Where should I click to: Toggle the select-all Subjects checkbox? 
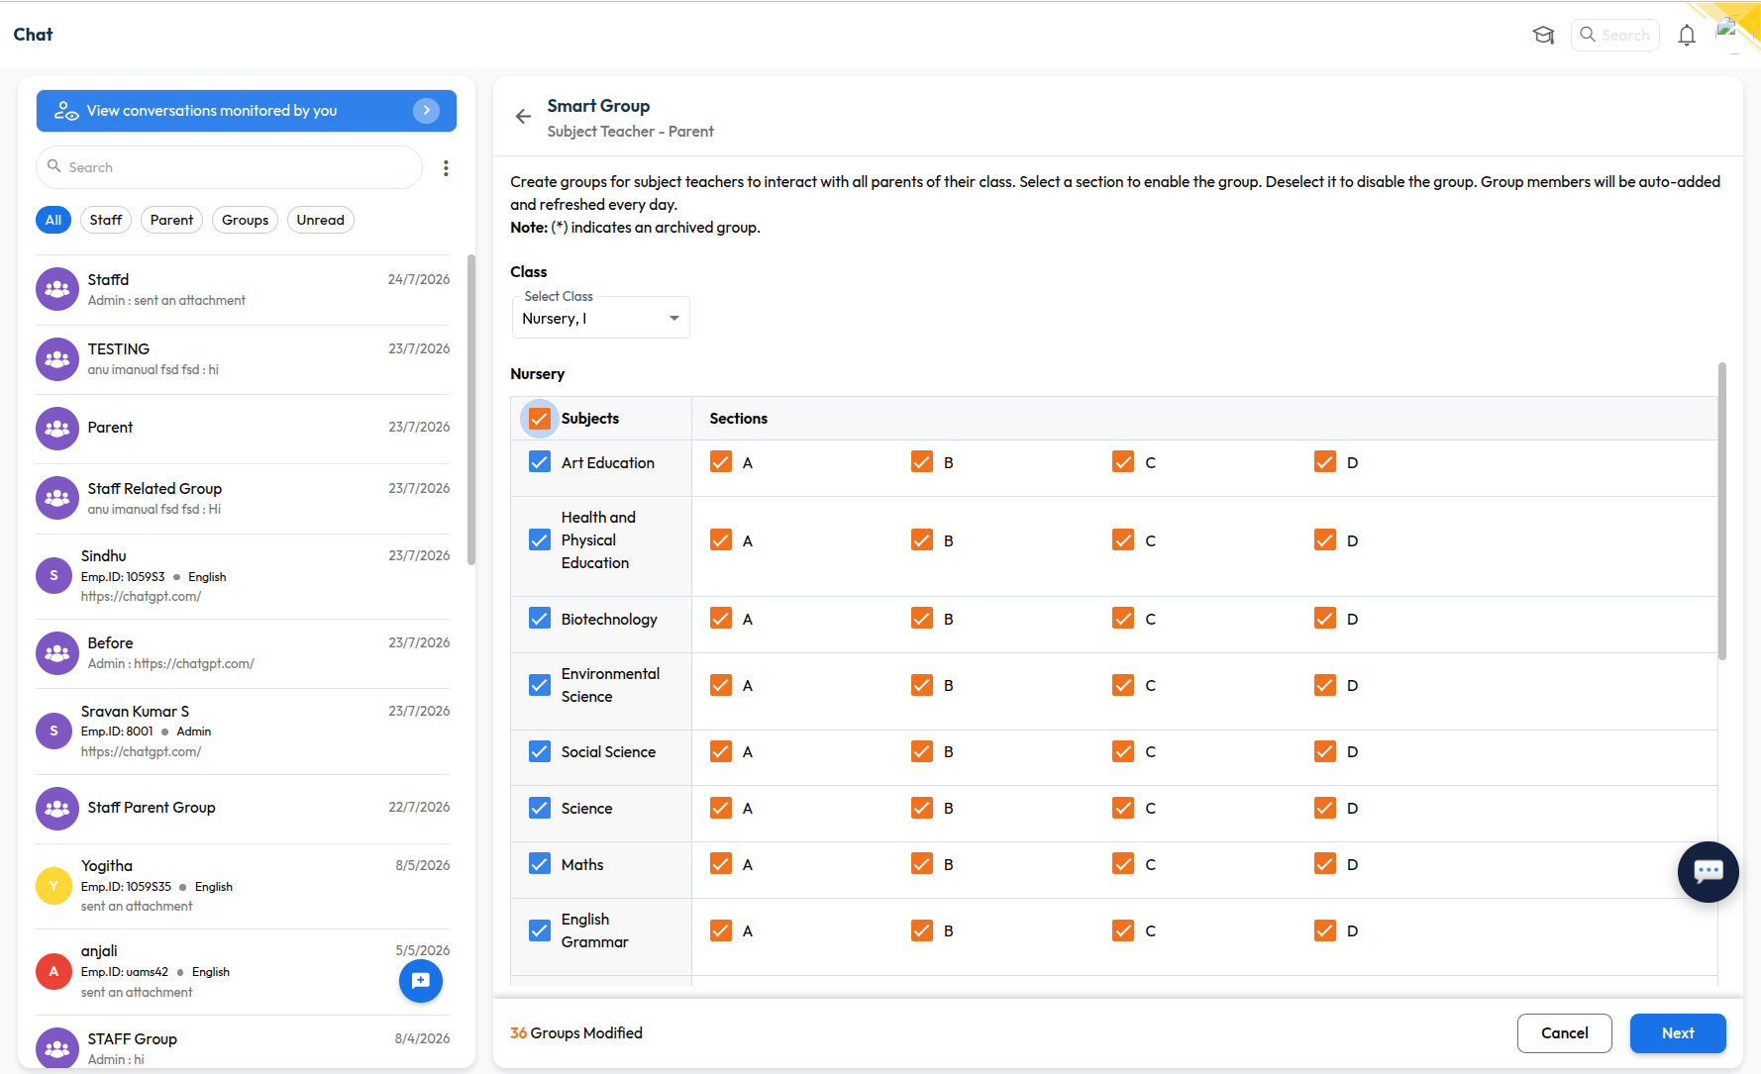(540, 419)
